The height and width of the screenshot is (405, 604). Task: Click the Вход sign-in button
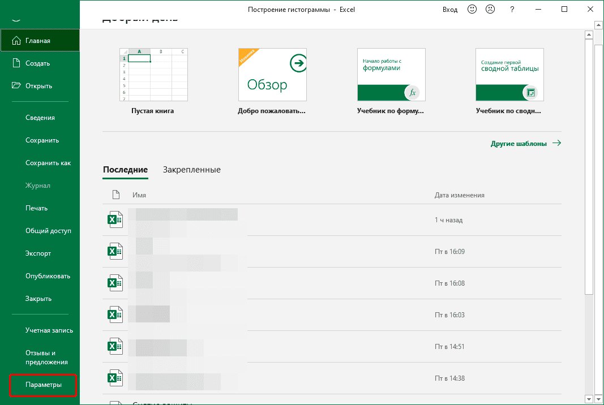450,9
